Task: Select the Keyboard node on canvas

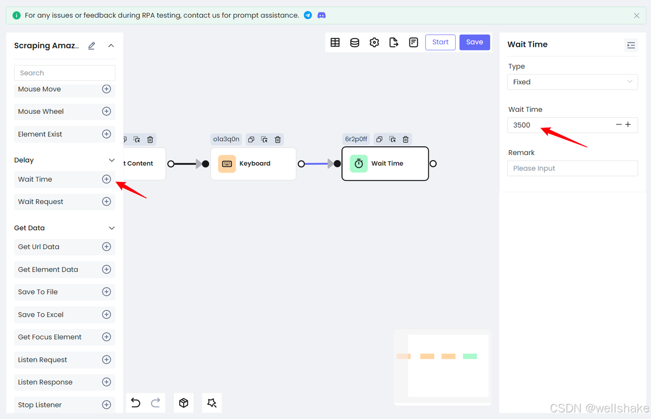Action: coord(253,164)
